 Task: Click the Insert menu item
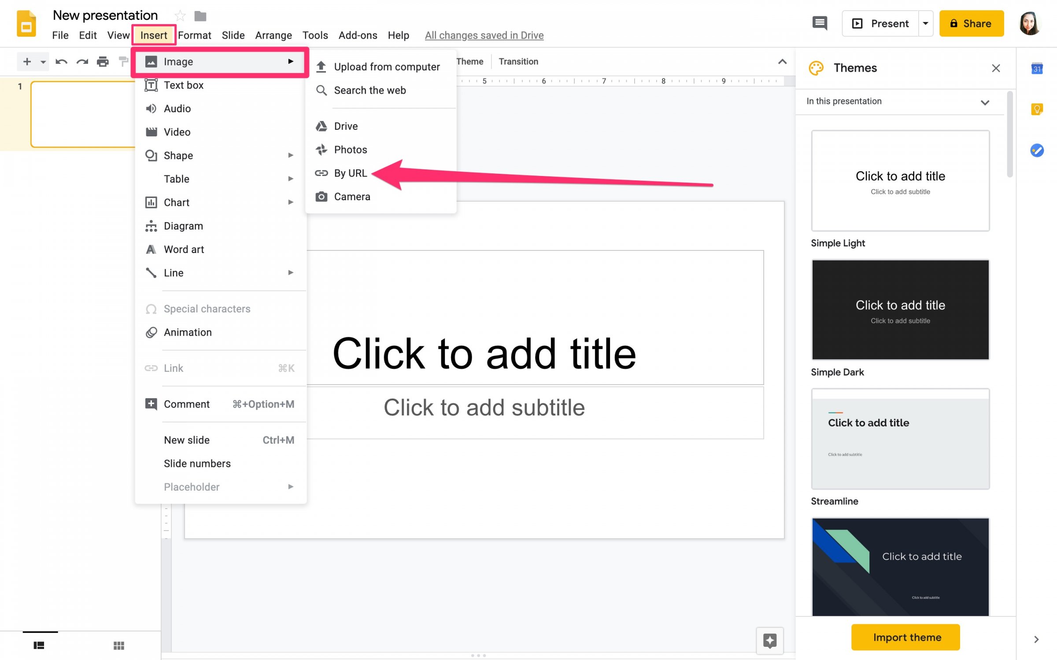coord(153,35)
